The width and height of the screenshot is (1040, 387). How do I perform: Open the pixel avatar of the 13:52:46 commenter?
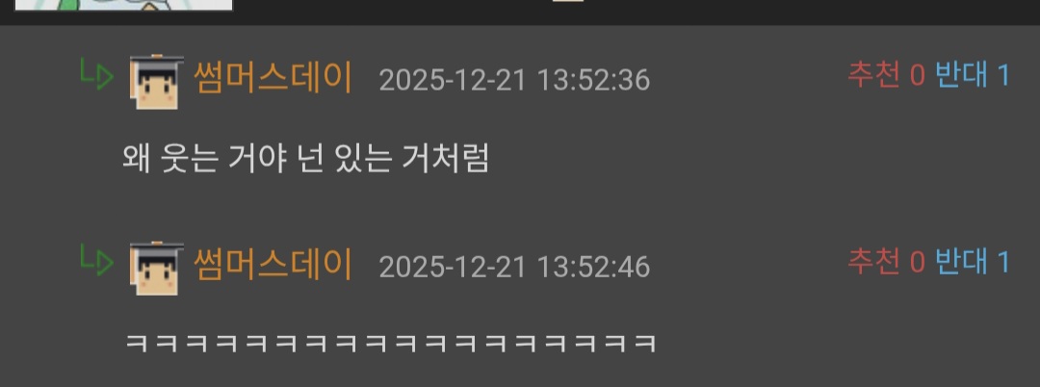[157, 268]
